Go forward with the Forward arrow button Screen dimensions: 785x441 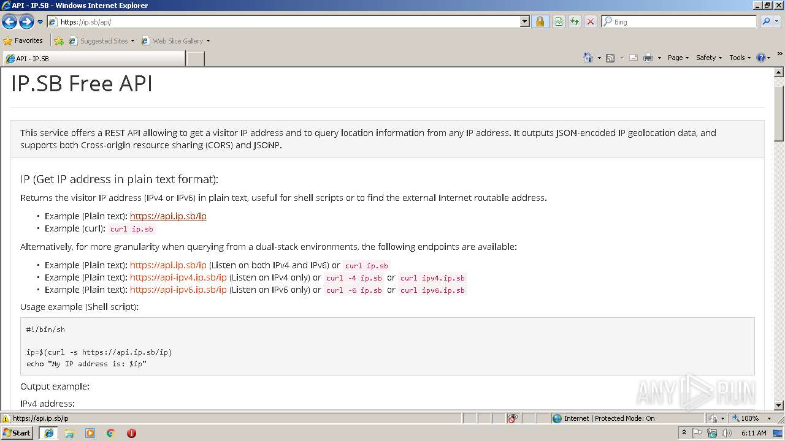click(x=26, y=22)
